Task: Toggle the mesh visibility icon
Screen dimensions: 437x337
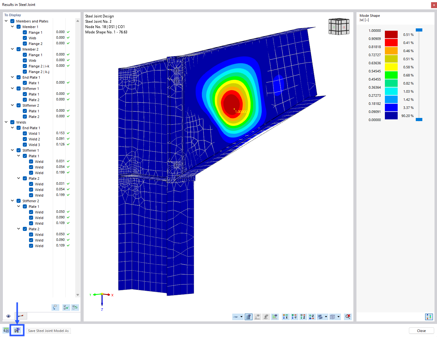Action: pos(248,317)
